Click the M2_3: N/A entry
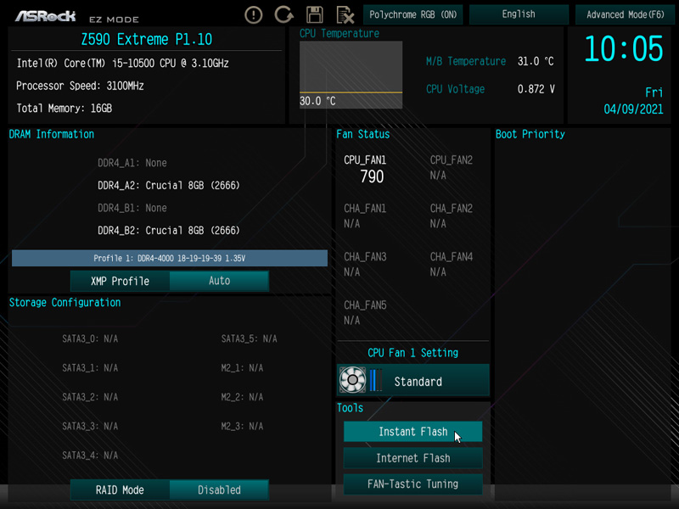This screenshot has width=679, height=509. coord(242,427)
